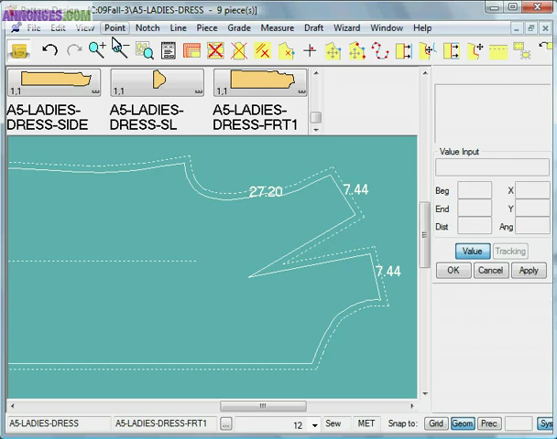Click the Redo arrow icon
The width and height of the screenshot is (557, 439).
point(74,51)
